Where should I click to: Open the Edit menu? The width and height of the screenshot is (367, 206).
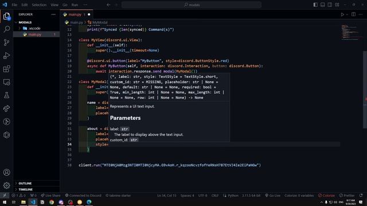tap(24, 5)
